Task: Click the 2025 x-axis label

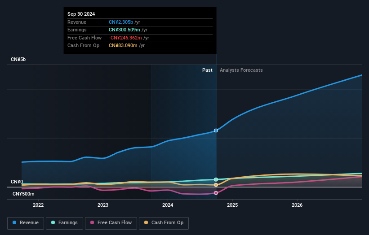Action: (232, 205)
